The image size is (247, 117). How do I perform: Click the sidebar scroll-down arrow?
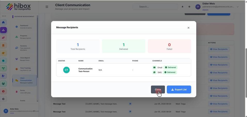click(x=37, y=101)
